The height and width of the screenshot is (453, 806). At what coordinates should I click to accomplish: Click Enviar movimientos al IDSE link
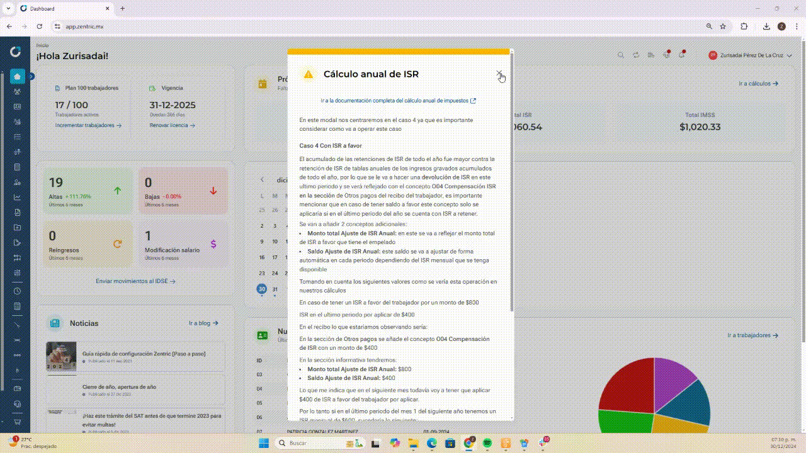[x=135, y=281]
